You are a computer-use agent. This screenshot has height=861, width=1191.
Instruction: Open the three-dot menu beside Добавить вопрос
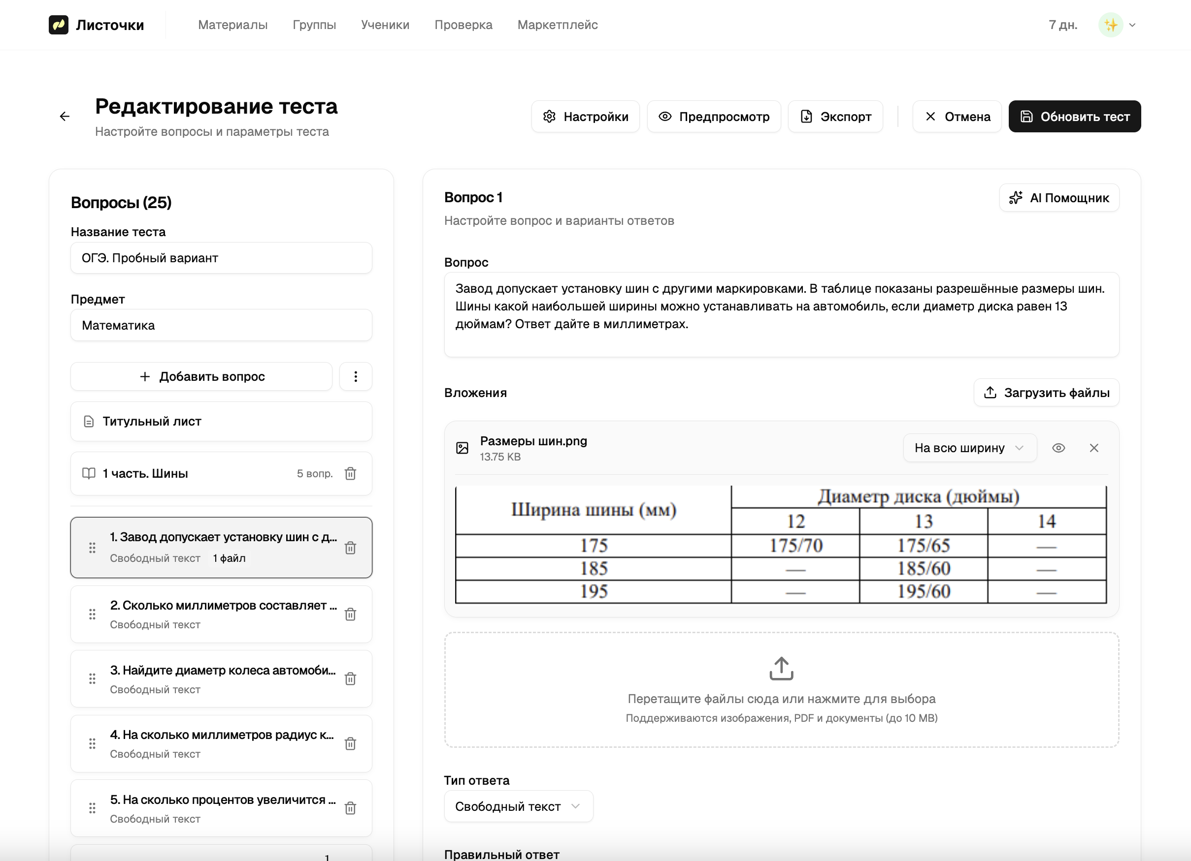[x=356, y=377]
